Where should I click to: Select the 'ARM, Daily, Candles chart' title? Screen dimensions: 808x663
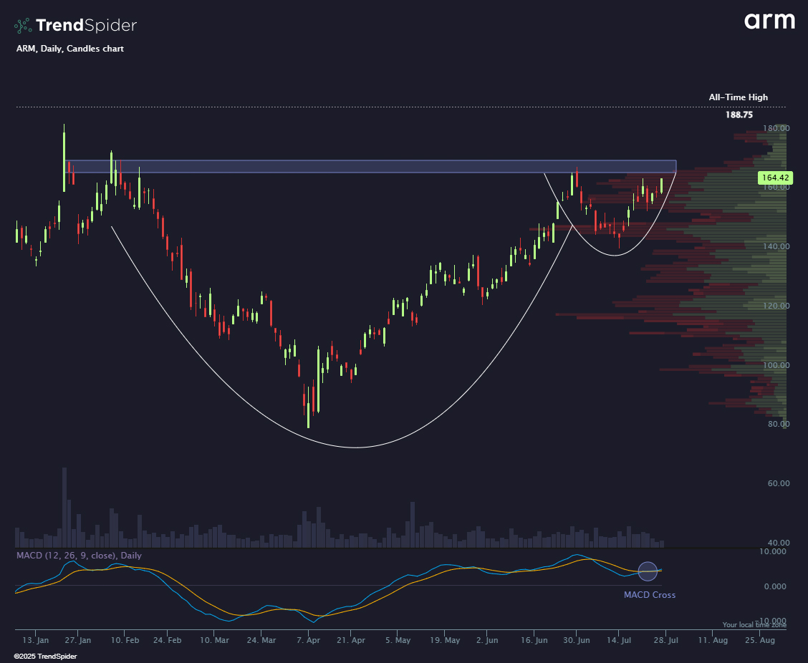pyautogui.click(x=70, y=49)
